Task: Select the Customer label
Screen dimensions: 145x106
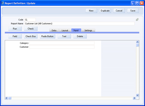Action: [24, 47]
